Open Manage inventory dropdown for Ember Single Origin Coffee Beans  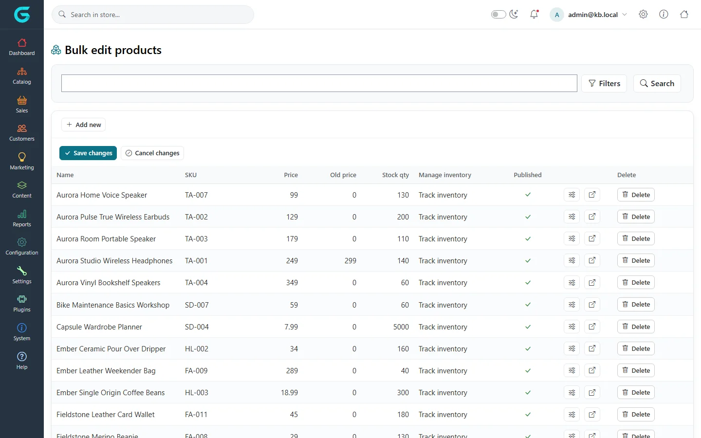(443, 393)
